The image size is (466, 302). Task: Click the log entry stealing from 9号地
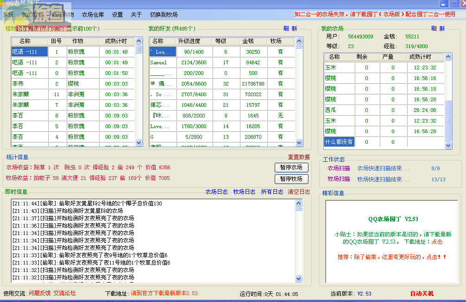[90, 255]
